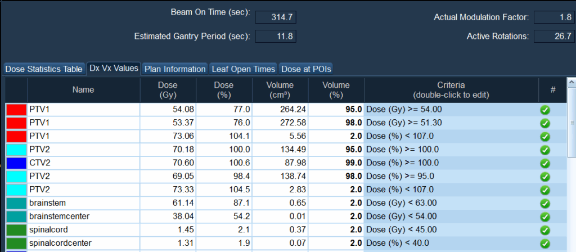Click the pass check icon for PTV1 54.08 Gy row
The height and width of the screenshot is (252, 576).
pyautogui.click(x=544, y=110)
